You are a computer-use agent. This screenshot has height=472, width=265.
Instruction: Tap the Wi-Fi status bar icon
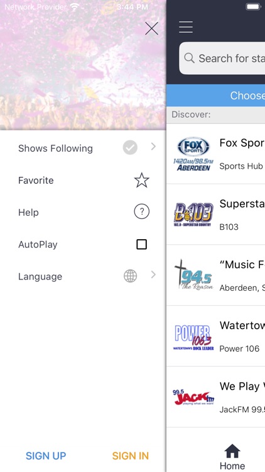click(74, 7)
